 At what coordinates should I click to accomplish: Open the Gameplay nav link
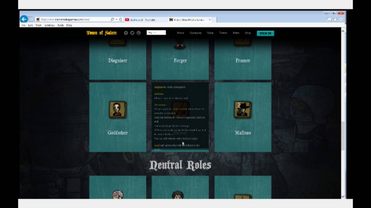click(196, 33)
